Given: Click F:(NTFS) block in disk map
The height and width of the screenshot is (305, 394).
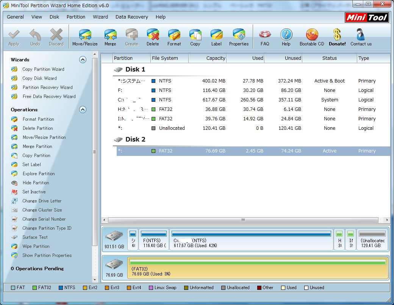Looking at the screenshot, I should click(x=154, y=240).
